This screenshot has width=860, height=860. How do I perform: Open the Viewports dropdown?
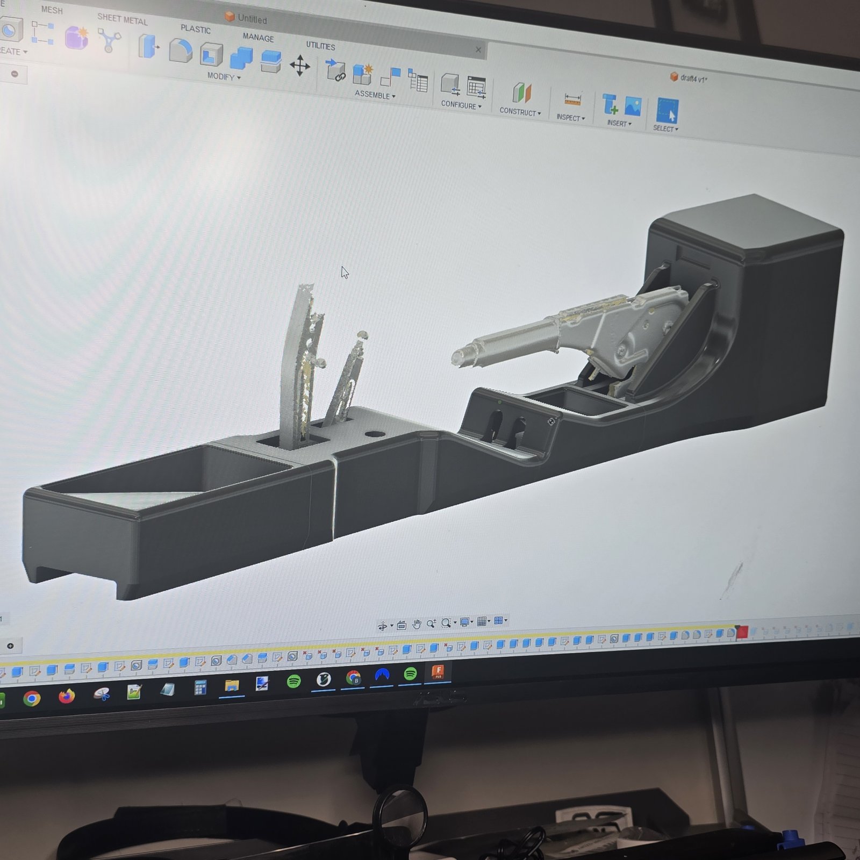[500, 621]
